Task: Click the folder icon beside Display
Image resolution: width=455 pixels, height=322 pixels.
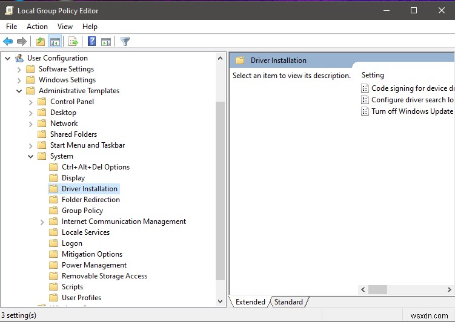Action: coord(53,178)
